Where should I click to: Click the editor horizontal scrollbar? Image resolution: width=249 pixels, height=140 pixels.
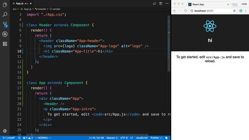[x=87, y=135]
